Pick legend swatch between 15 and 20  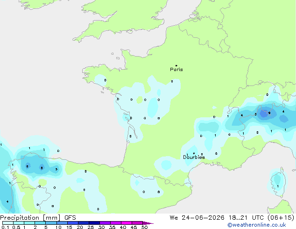point(73,223)
